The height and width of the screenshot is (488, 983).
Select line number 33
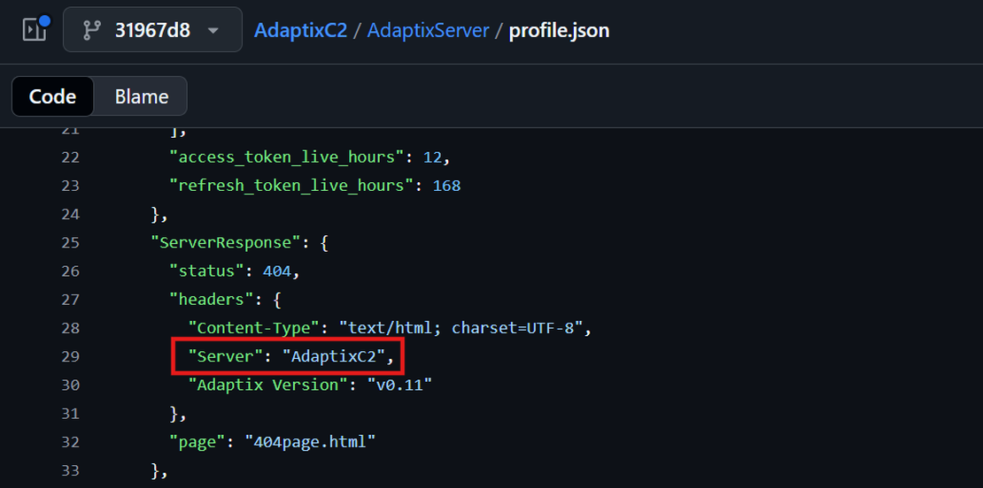coord(70,470)
